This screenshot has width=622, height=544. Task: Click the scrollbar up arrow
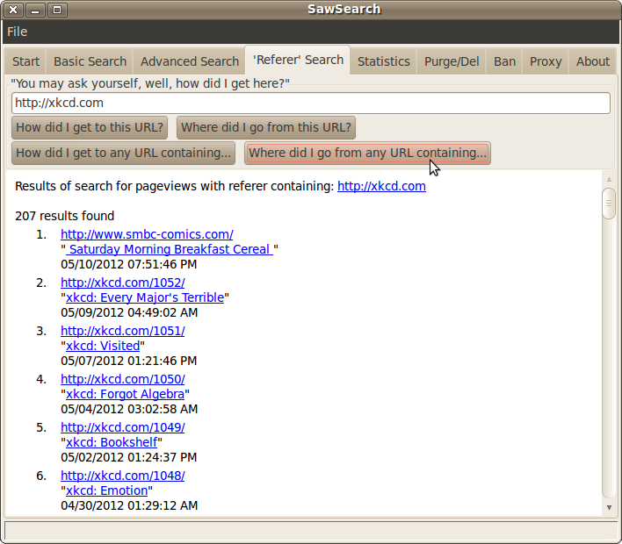pyautogui.click(x=609, y=180)
